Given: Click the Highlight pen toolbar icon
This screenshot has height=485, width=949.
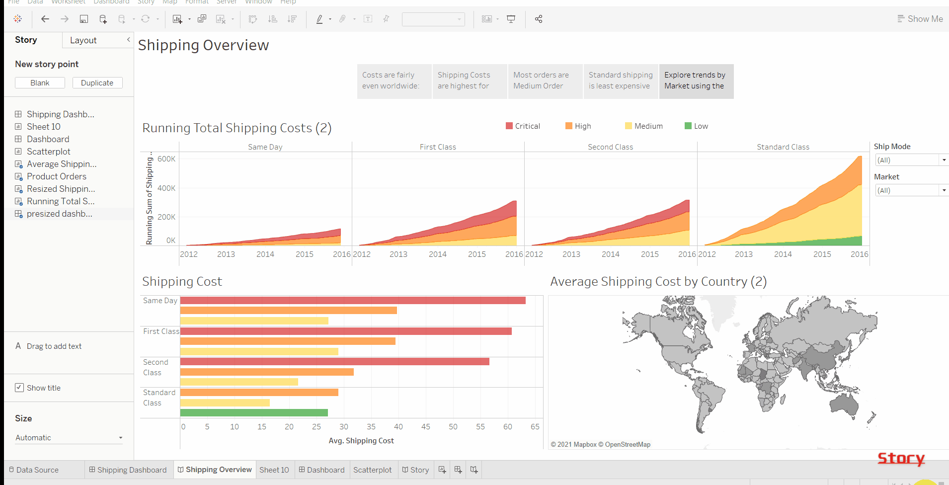Looking at the screenshot, I should click(x=320, y=19).
